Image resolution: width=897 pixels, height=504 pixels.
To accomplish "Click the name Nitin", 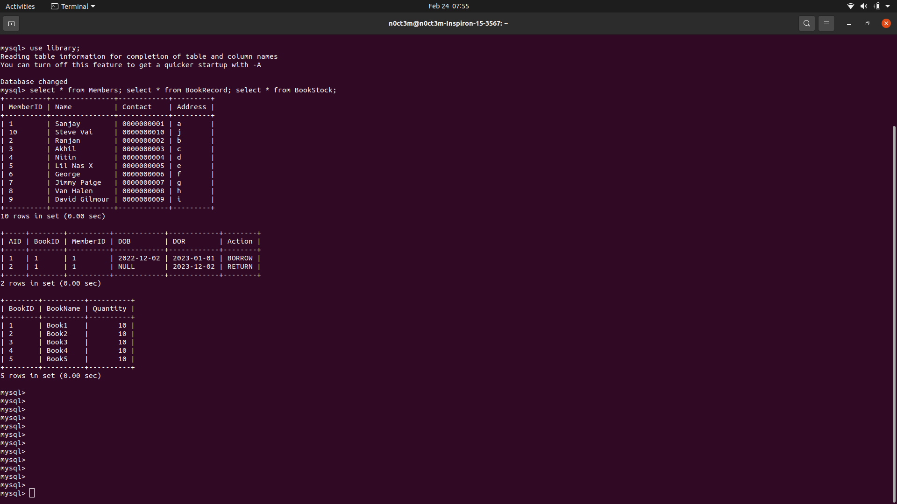I will pos(65,157).
